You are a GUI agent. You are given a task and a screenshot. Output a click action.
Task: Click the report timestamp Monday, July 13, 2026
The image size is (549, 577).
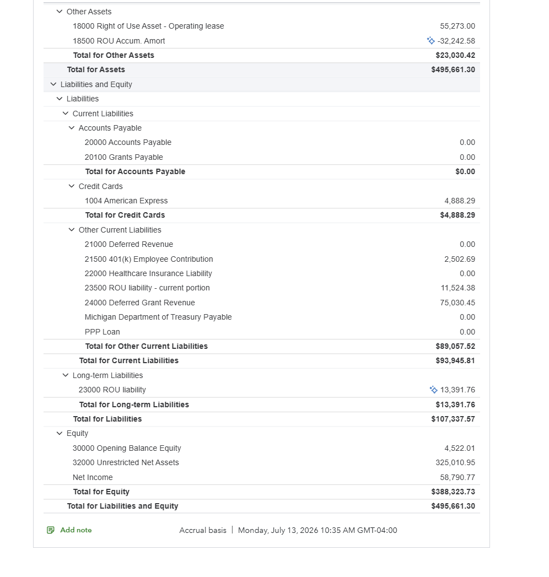coord(317,530)
